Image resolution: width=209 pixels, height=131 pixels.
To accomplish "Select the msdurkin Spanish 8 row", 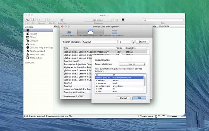I will pyautogui.click(x=77, y=89).
